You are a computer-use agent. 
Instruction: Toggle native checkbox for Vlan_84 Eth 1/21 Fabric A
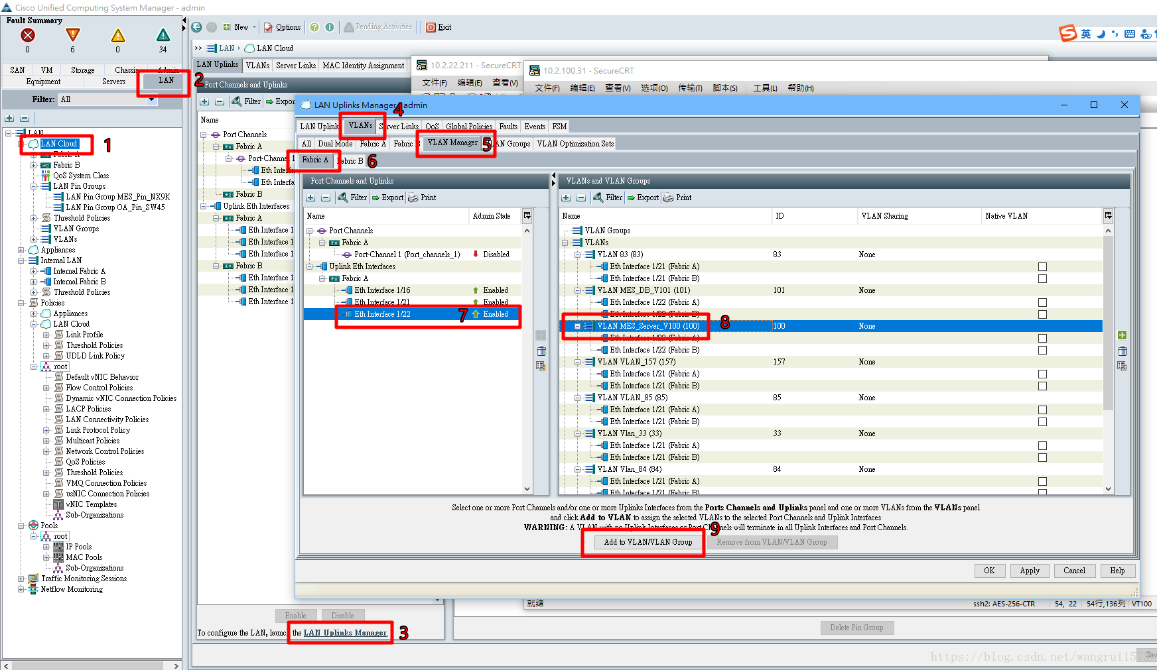(1042, 481)
